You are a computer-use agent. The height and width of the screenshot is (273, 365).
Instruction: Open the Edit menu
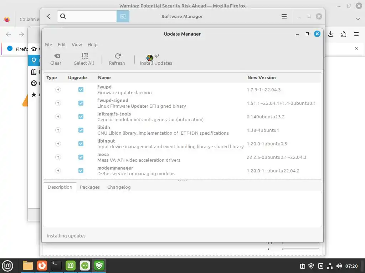coord(62,44)
